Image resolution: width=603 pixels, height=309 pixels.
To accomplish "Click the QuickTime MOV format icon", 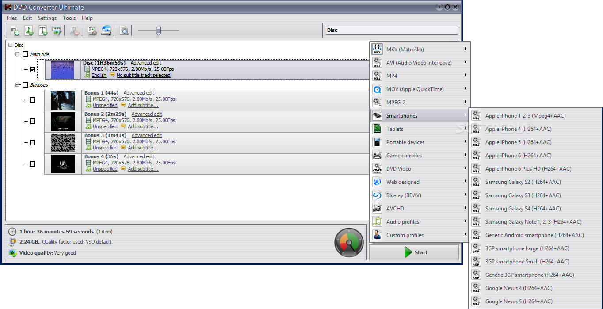I will [377, 89].
